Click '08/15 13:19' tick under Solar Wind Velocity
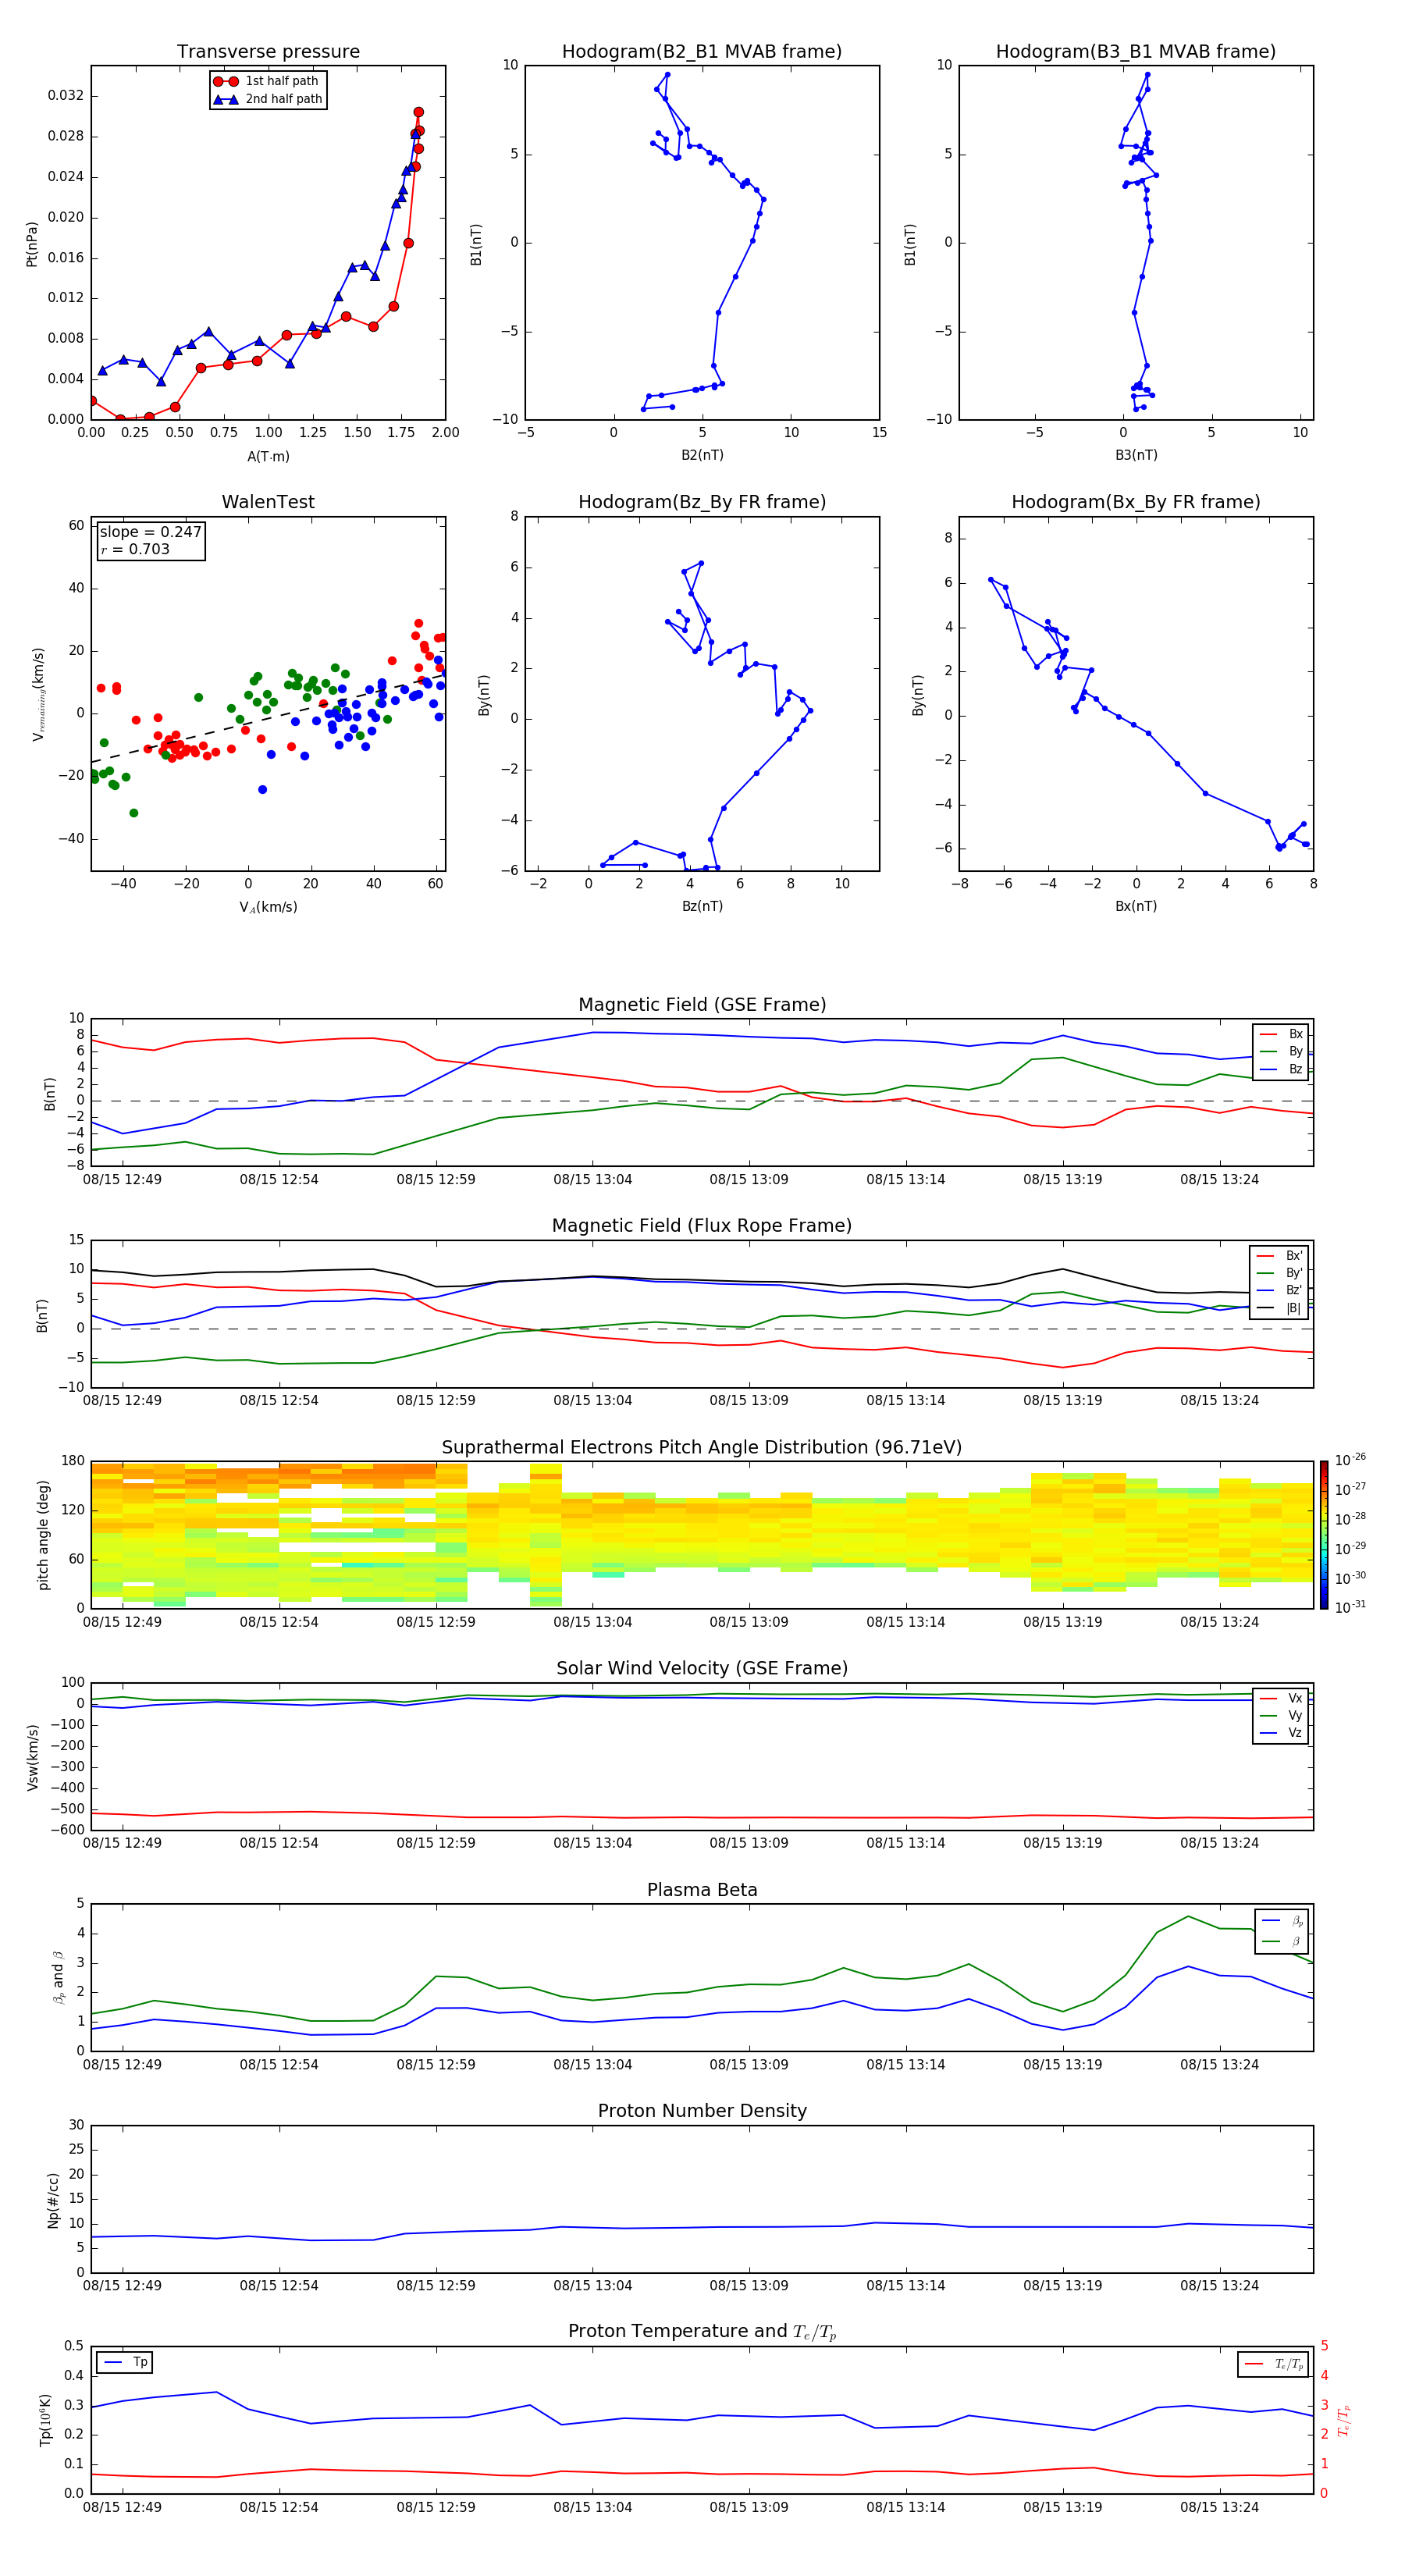1405x2576 pixels. click(1062, 1843)
